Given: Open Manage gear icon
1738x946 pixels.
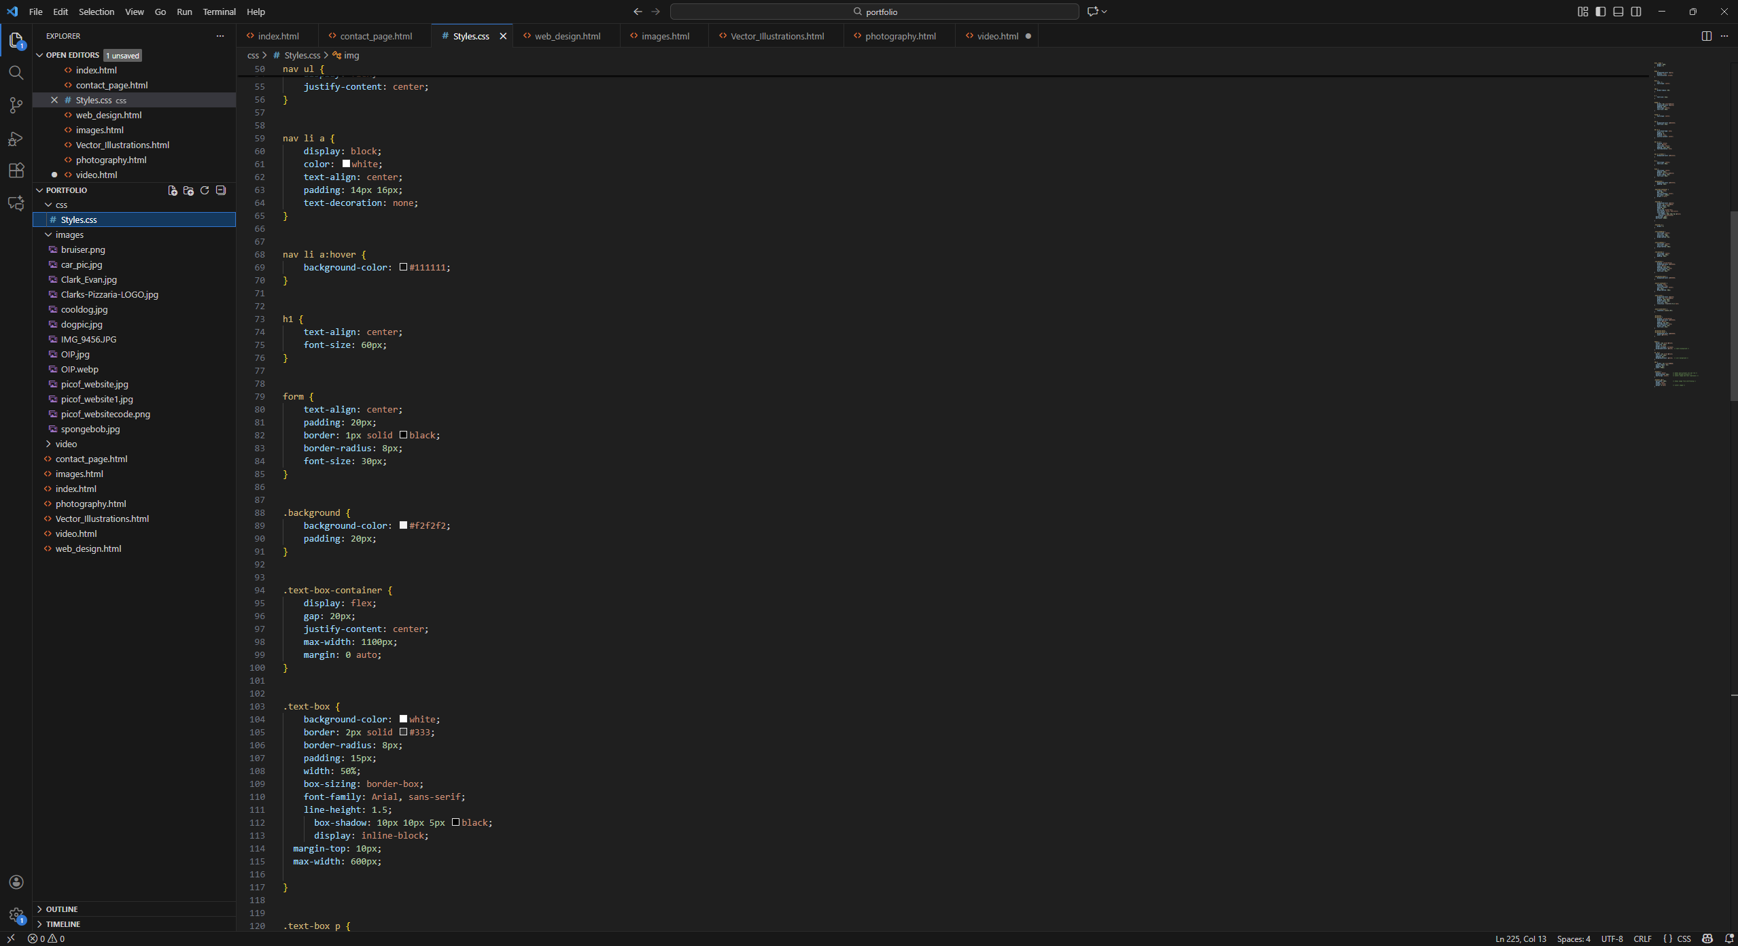Looking at the screenshot, I should click(16, 915).
